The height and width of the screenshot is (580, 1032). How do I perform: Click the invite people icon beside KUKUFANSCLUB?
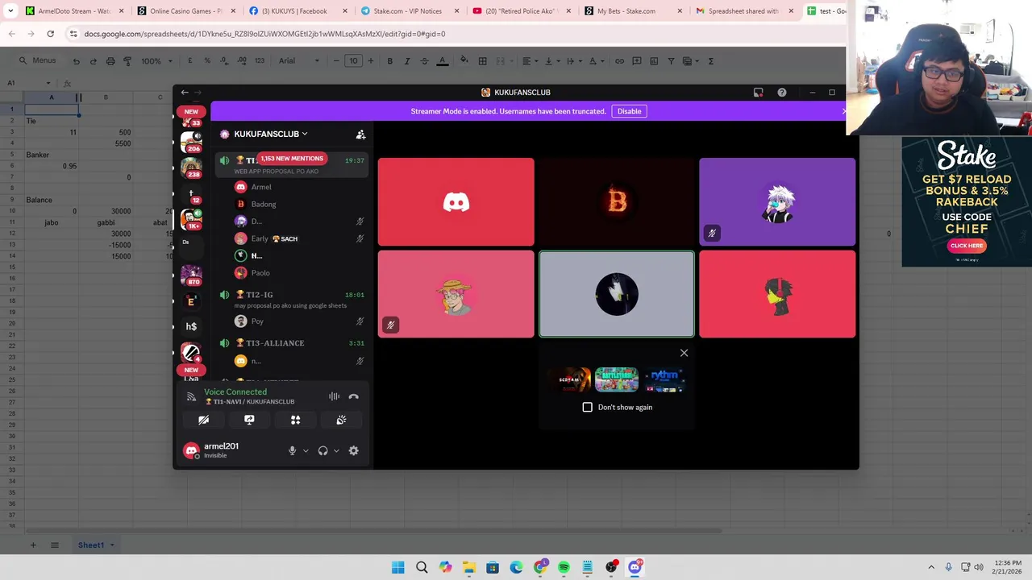(x=360, y=135)
